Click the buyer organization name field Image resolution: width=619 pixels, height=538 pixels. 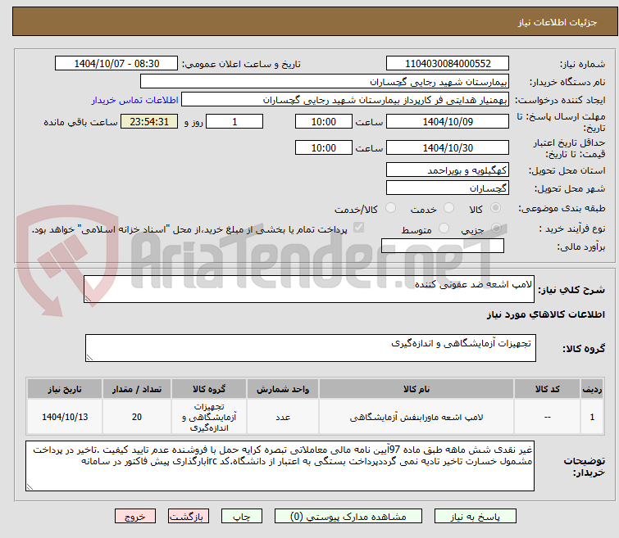click(325, 82)
